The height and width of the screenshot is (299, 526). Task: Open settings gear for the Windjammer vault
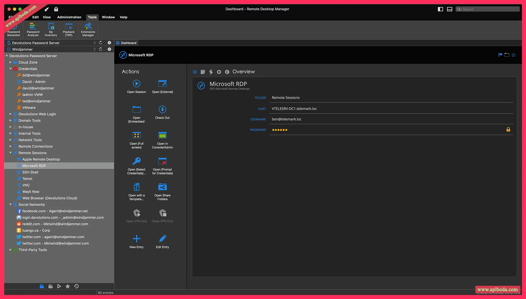109,49
